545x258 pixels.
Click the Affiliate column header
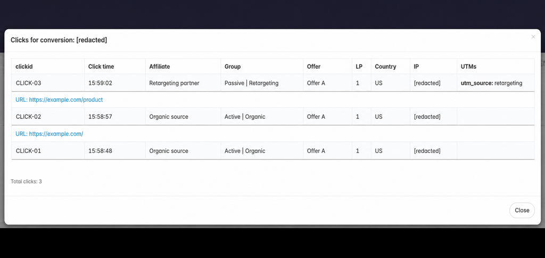pyautogui.click(x=160, y=67)
